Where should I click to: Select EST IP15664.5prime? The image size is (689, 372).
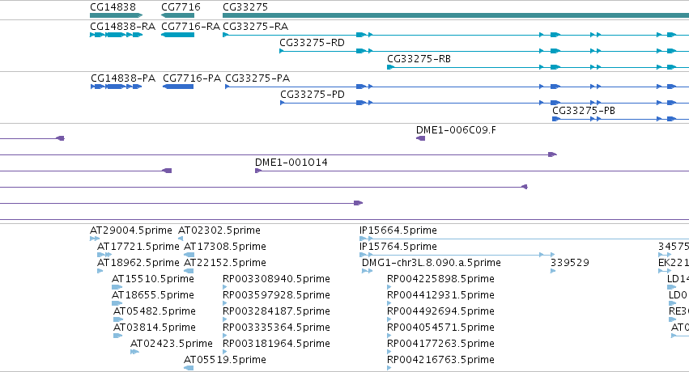(x=398, y=230)
